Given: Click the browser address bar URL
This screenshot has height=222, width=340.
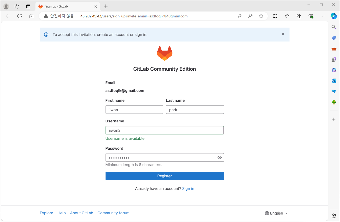Looking at the screenshot, I should click(134, 16).
